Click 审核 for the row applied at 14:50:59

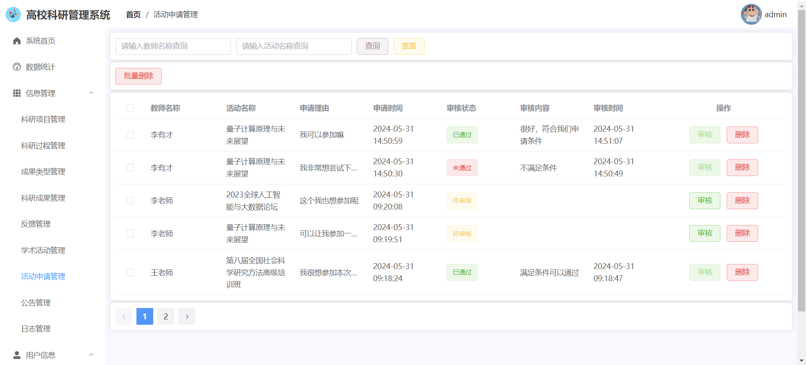(x=705, y=135)
